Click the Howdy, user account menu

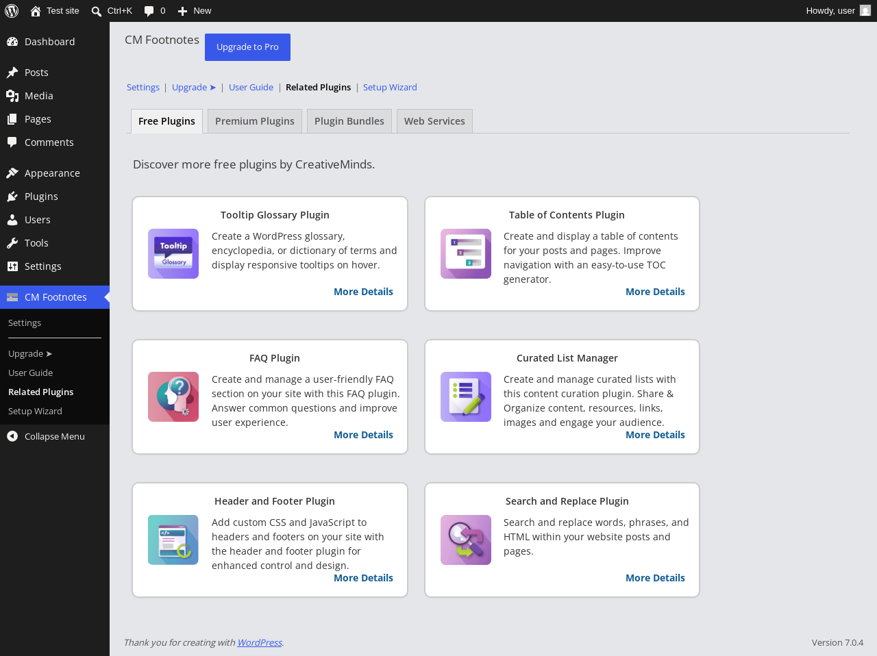tap(838, 11)
